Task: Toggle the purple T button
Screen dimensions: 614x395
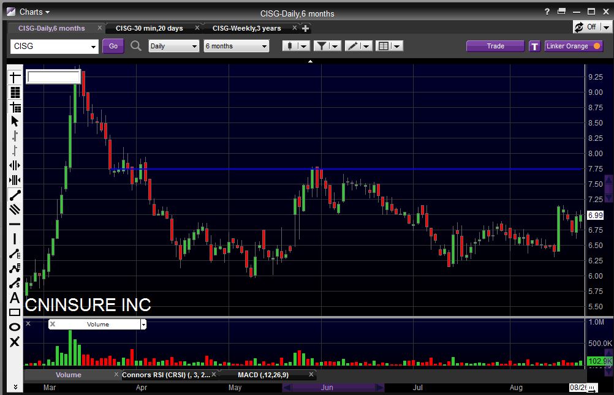Action: click(534, 46)
